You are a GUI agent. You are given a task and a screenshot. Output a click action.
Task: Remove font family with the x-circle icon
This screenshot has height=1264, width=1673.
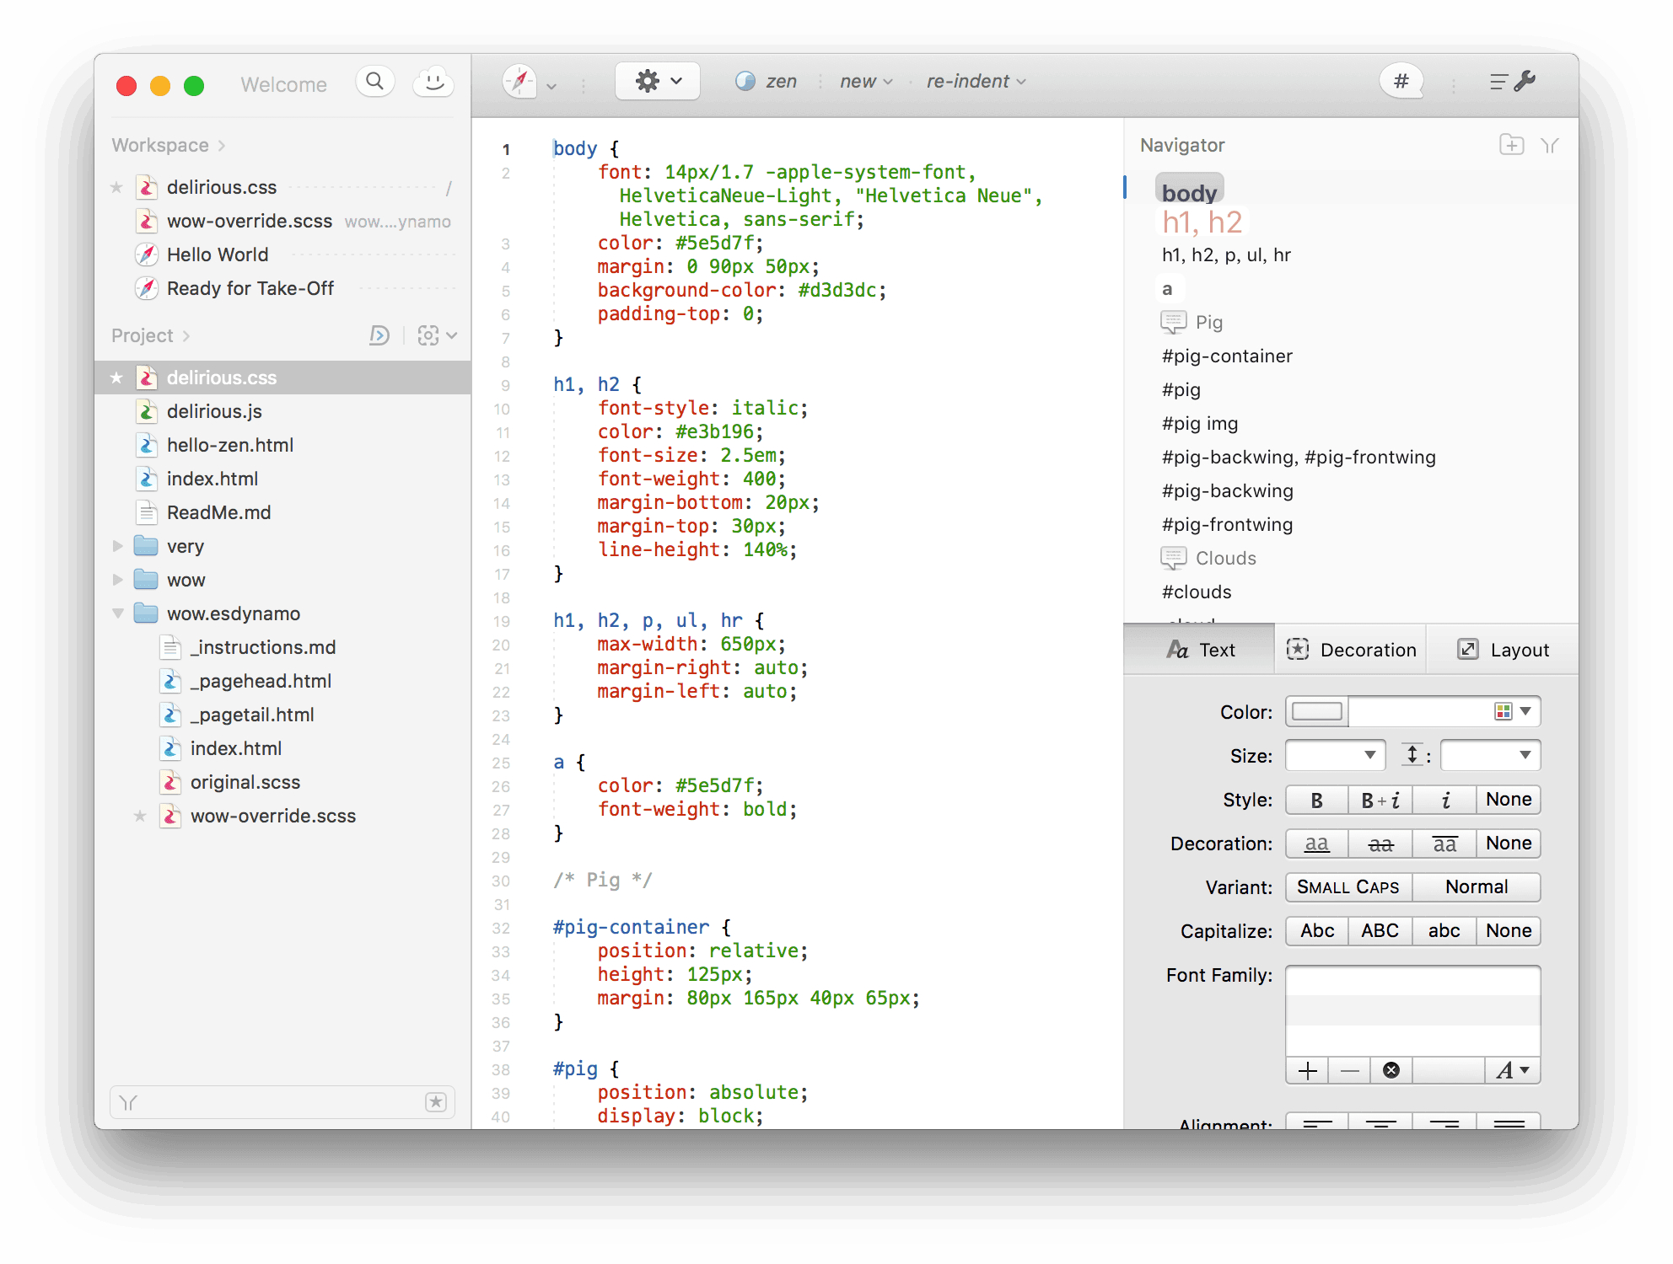pyautogui.click(x=1391, y=1070)
